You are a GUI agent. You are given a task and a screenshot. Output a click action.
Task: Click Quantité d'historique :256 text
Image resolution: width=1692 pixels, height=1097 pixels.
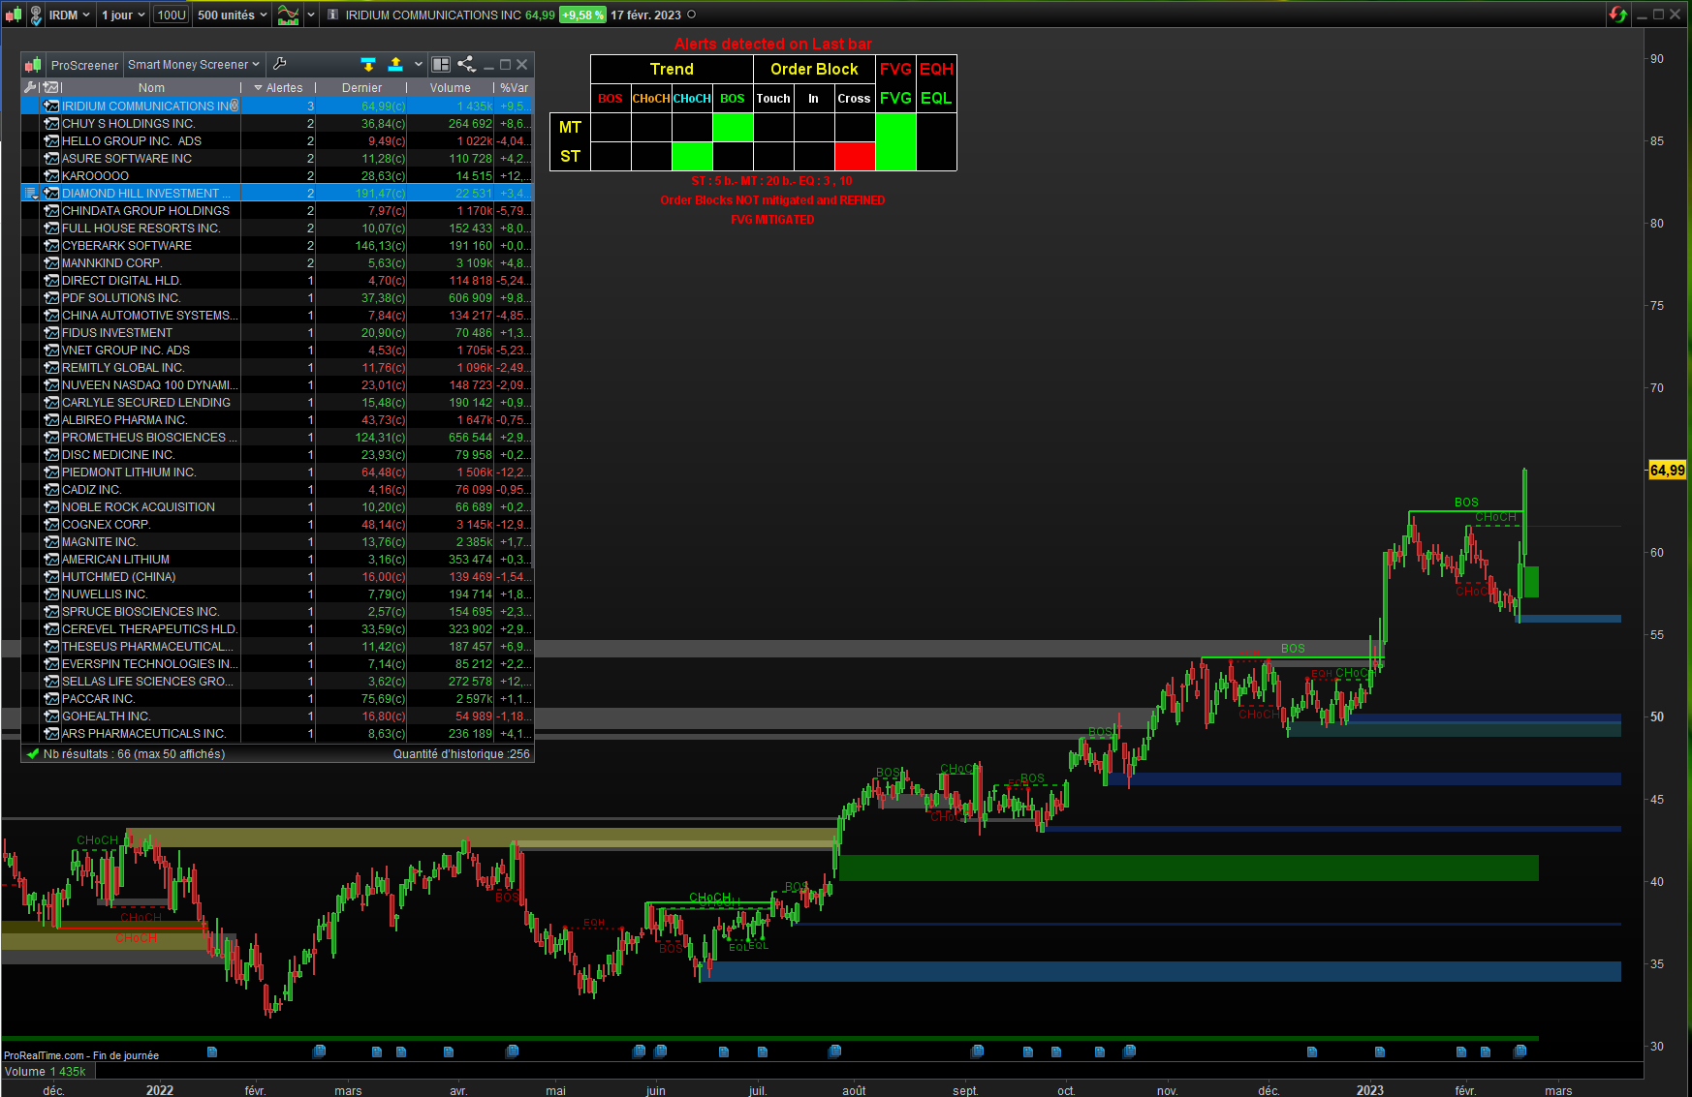461,753
